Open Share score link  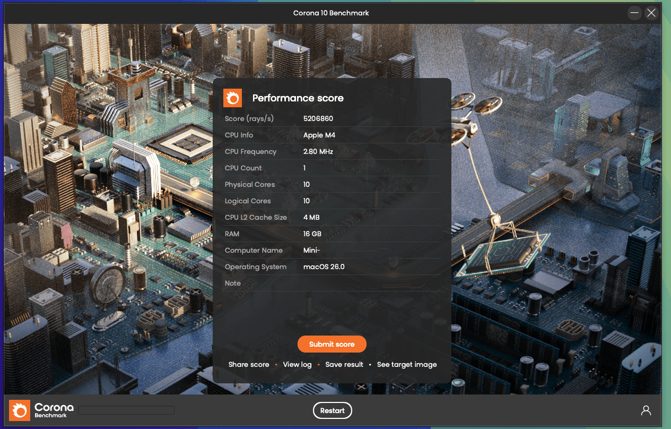[249, 364]
